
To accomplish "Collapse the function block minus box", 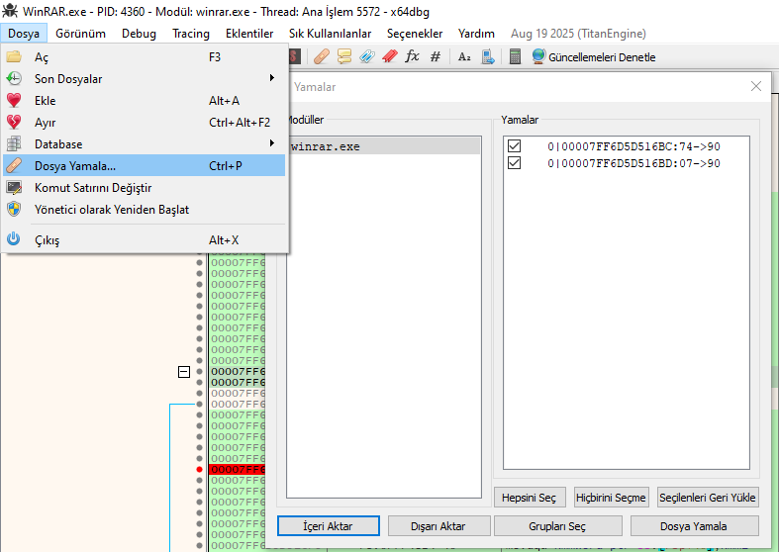I will [184, 372].
